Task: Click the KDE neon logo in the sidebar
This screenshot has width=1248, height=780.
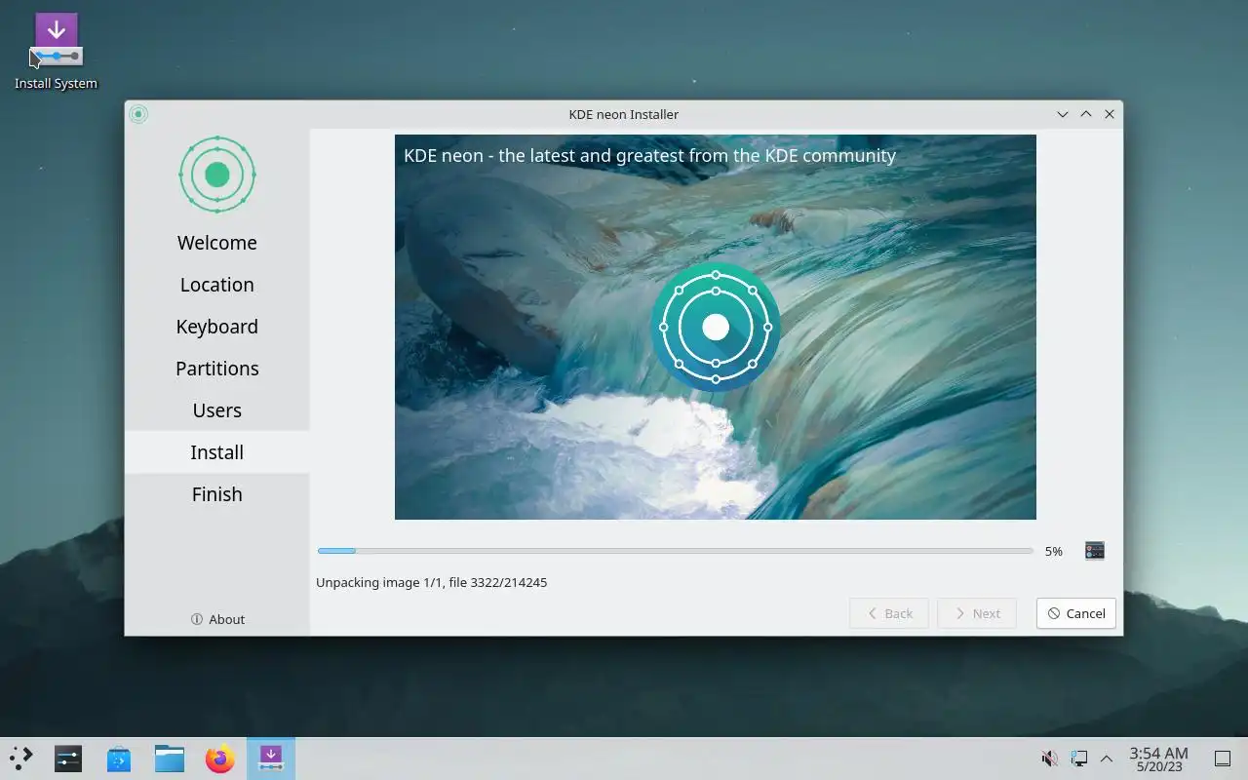Action: click(x=217, y=175)
